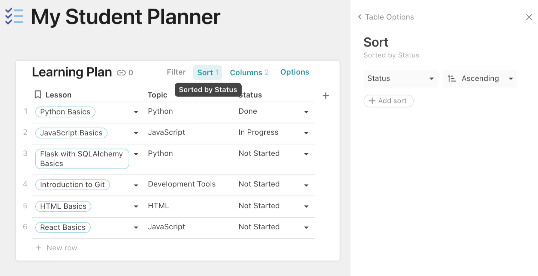Click the link icon next to Learning Plan

pyautogui.click(x=121, y=73)
